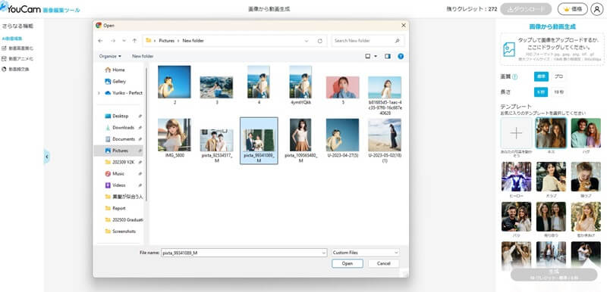The image size is (607, 292).
Task: Click Pictures in the breadcrumb path
Action: pyautogui.click(x=167, y=41)
